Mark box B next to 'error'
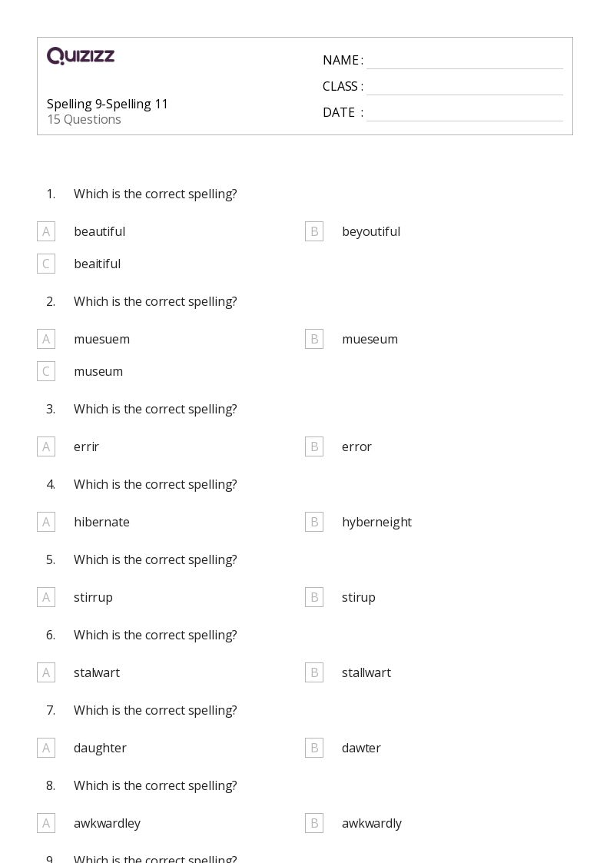 click(x=314, y=447)
